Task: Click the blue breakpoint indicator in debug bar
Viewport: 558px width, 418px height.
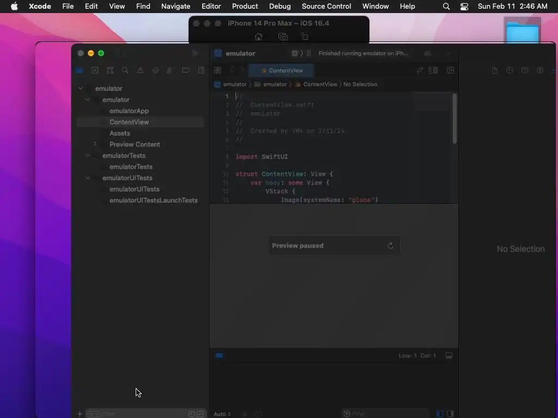Action: [219, 355]
